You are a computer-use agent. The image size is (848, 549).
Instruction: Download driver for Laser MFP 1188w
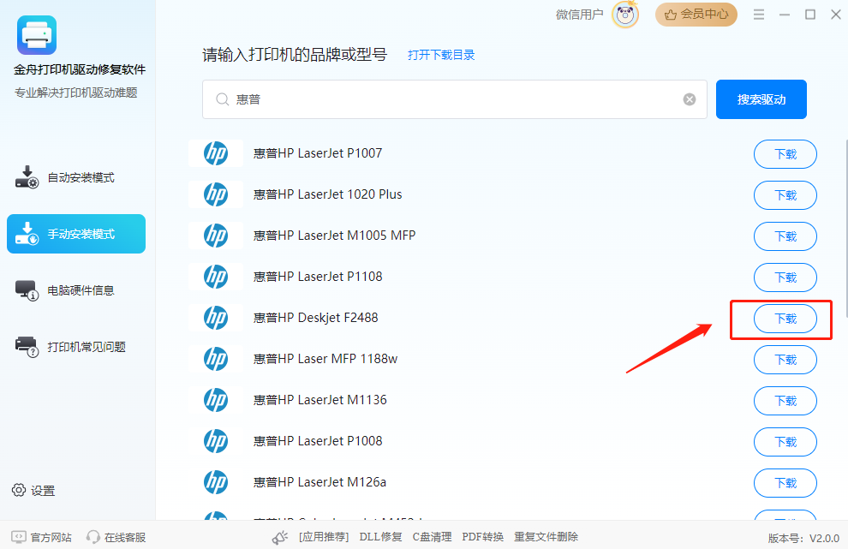(x=785, y=360)
